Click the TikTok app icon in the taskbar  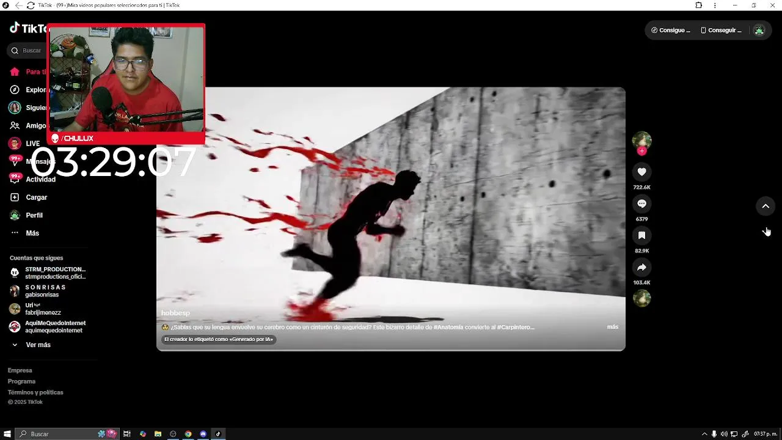(x=218, y=434)
